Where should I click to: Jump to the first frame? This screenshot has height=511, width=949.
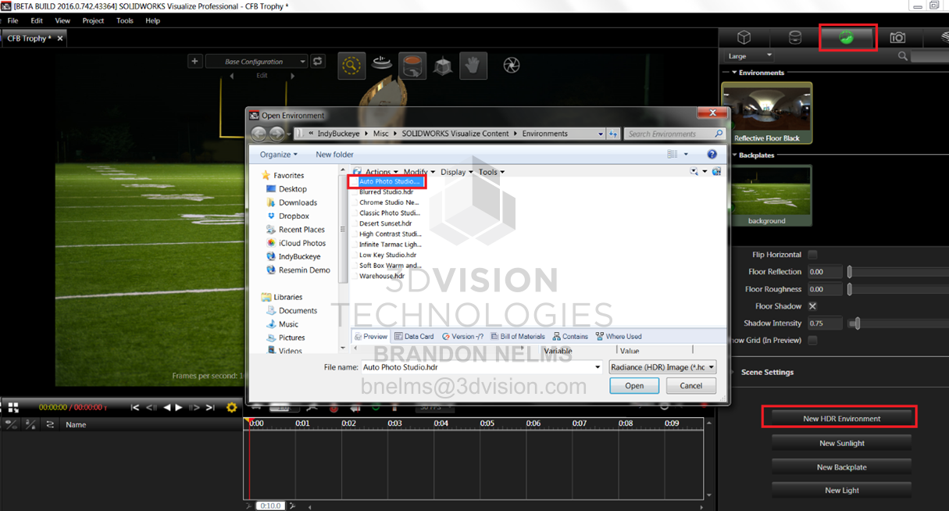pos(135,408)
